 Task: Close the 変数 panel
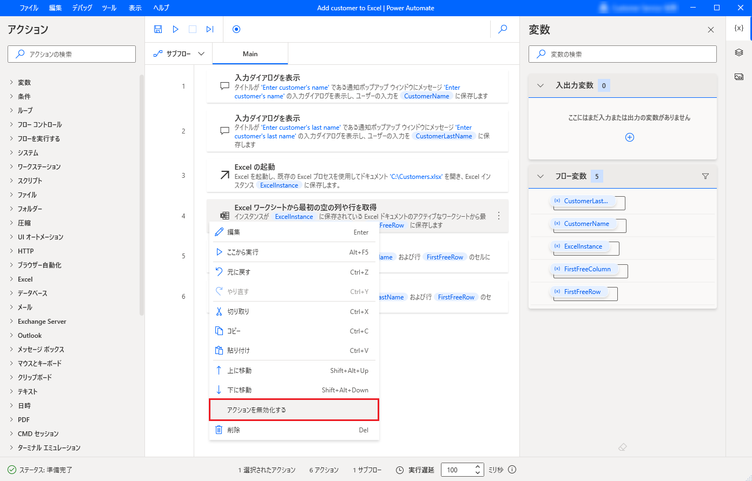point(711,30)
